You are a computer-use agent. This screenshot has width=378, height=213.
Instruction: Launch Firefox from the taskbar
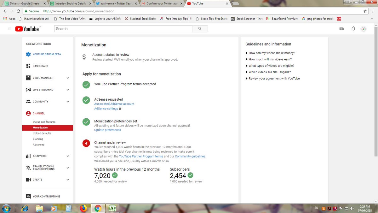83,208
